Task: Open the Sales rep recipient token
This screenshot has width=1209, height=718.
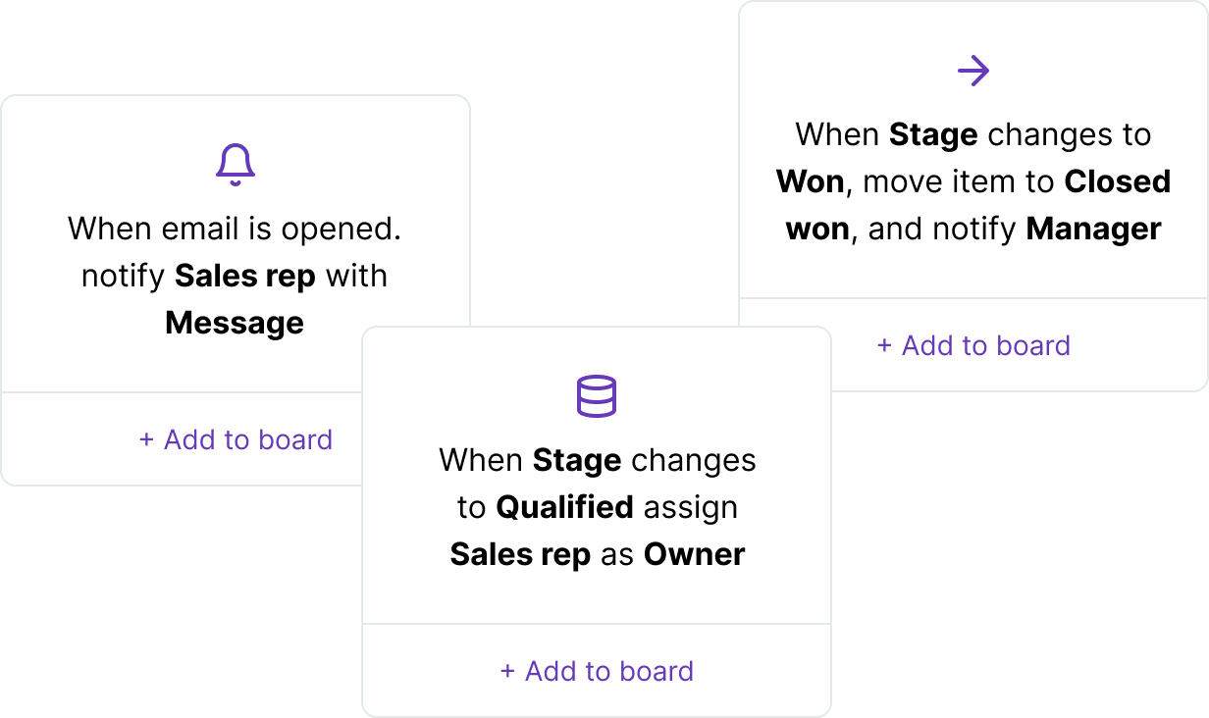Action: [244, 276]
